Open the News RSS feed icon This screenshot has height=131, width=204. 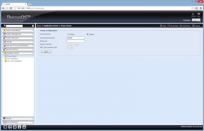click(x=193, y=14)
